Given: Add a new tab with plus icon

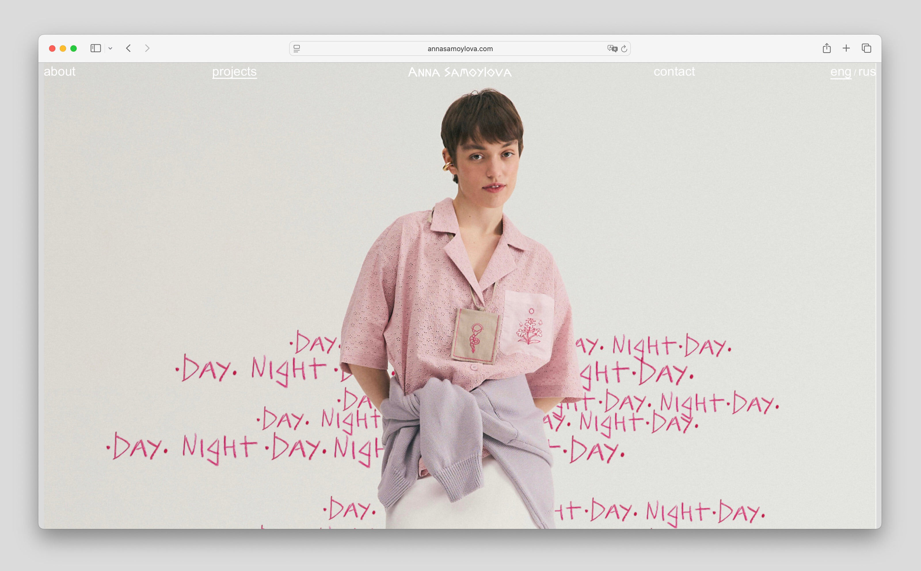Looking at the screenshot, I should point(846,48).
